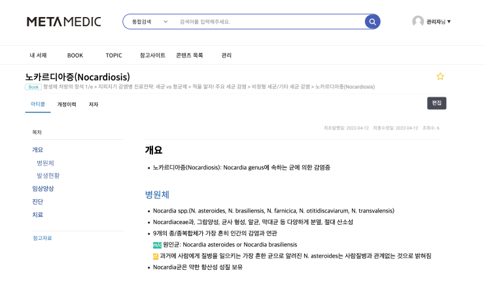Jump to 치료 in table of contents

[37, 214]
